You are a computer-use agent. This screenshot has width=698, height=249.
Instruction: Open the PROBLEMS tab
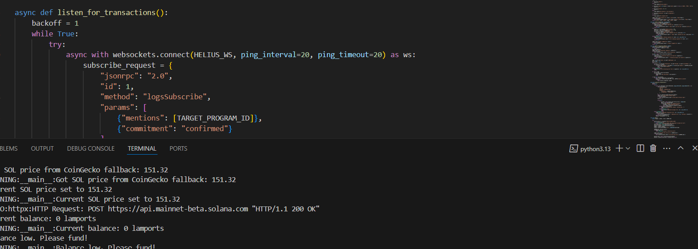point(8,148)
